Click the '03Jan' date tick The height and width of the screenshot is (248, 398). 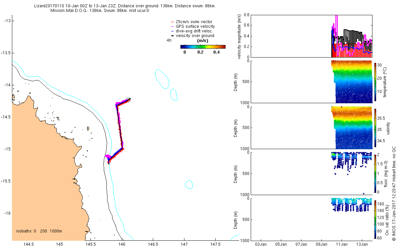(x=261, y=244)
